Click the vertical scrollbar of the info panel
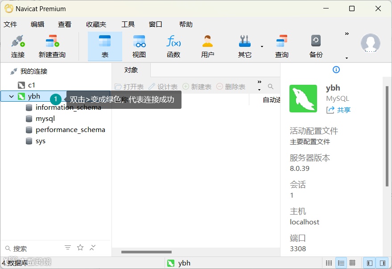392x269 pixels. click(x=387, y=136)
